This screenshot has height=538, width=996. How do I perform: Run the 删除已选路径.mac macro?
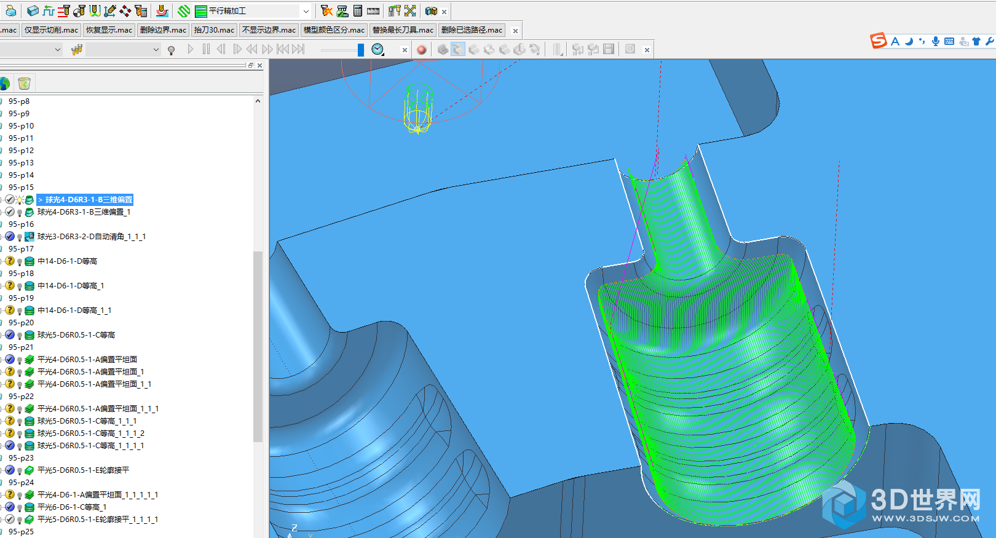pos(472,30)
